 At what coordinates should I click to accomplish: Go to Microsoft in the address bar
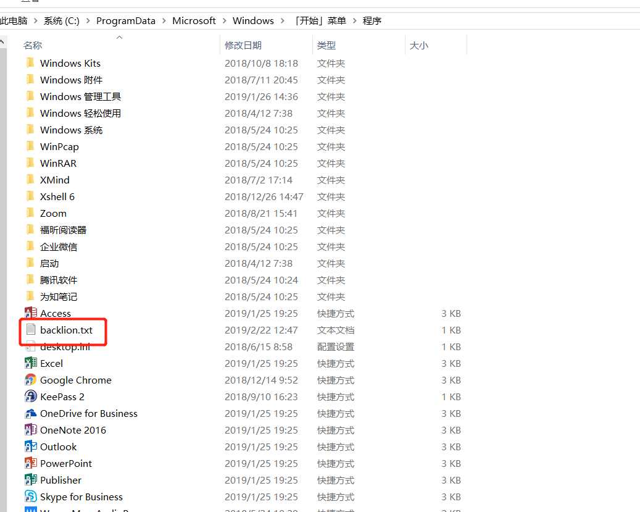[194, 20]
